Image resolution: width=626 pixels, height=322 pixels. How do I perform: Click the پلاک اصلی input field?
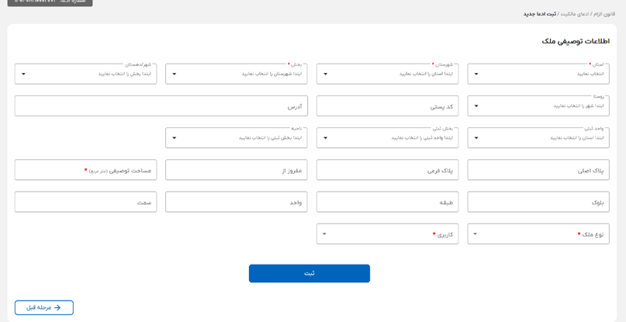coord(538,170)
